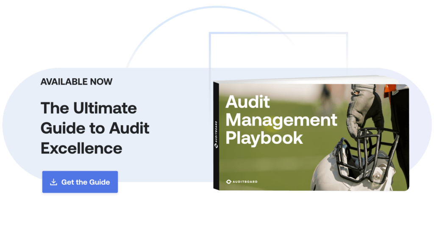Click the AuditBoard logo on book spine
The image size is (434, 236).
(216, 134)
